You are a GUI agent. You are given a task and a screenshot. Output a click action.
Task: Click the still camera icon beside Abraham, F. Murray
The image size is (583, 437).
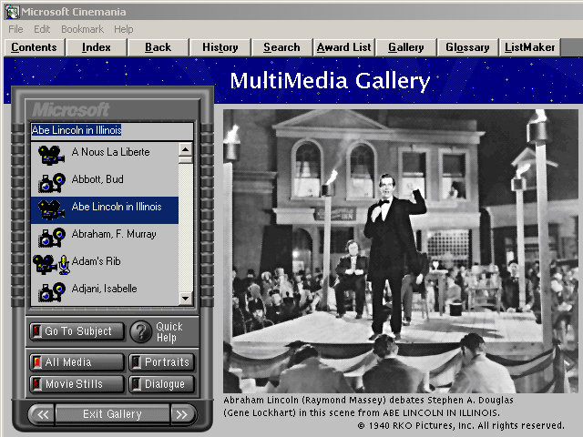coord(52,237)
